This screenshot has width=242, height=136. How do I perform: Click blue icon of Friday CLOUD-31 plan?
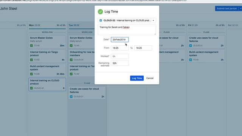pos(191,46)
